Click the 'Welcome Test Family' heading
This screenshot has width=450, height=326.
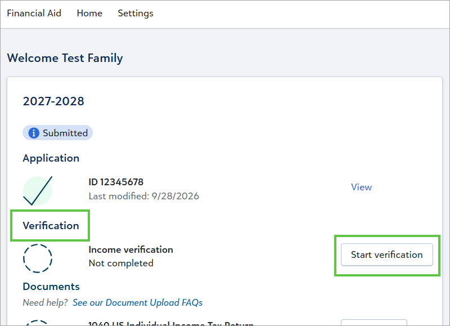pyautogui.click(x=65, y=58)
